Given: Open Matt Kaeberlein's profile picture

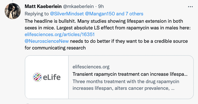Looking at the screenshot, I should [x=13, y=11].
